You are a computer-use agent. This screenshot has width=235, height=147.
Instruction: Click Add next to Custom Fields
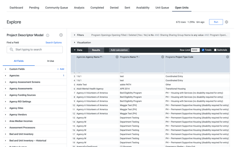tap(61, 69)
